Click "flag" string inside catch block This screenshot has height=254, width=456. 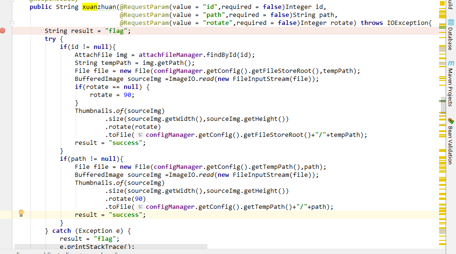pos(105,238)
